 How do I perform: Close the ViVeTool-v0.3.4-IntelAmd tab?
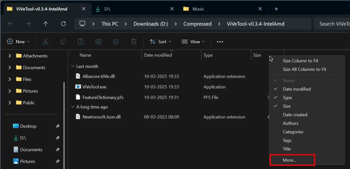(x=84, y=9)
